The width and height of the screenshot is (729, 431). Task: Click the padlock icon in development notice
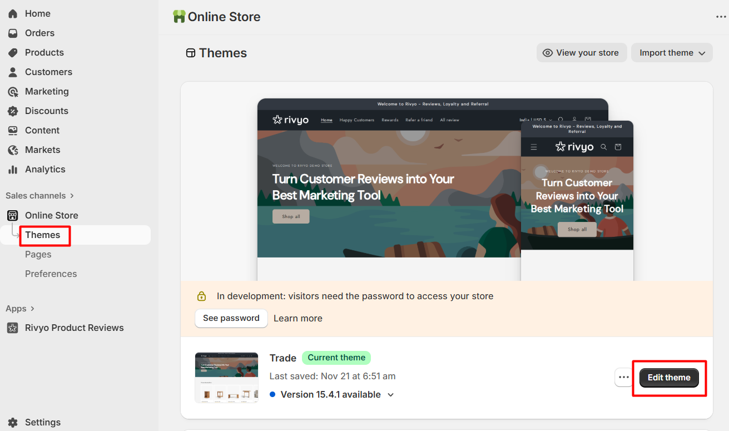click(201, 296)
